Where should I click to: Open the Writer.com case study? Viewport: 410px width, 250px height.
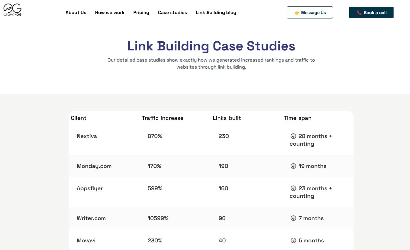[91, 218]
